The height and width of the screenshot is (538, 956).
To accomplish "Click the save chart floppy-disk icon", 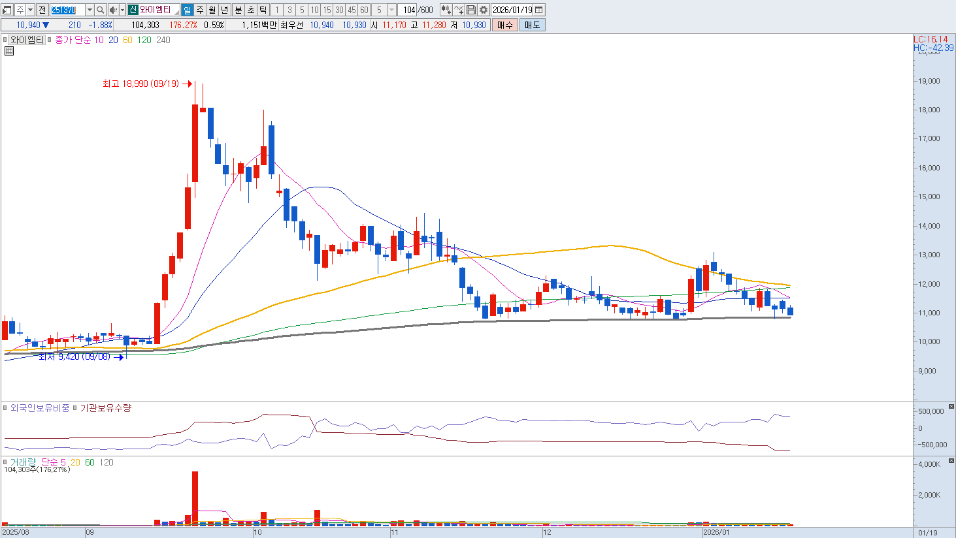I will [471, 10].
